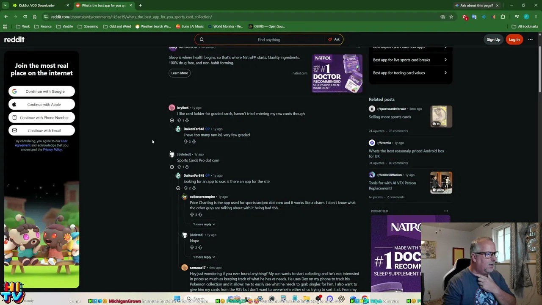Viewport: 542px width, 305px height.
Task: Collapse brylke4's comment thread
Action: point(172,120)
